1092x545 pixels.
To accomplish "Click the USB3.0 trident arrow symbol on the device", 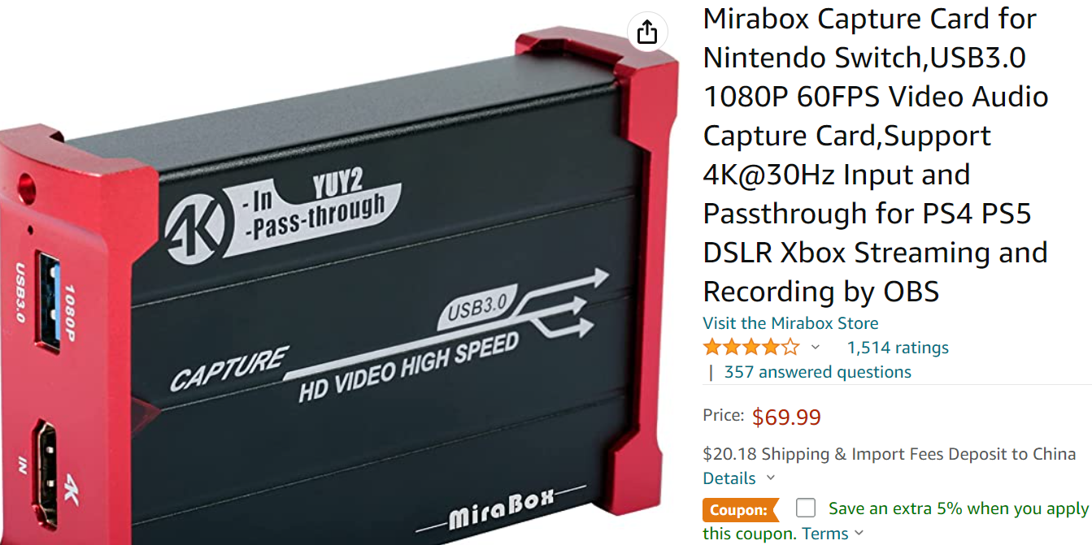I will click(x=563, y=302).
